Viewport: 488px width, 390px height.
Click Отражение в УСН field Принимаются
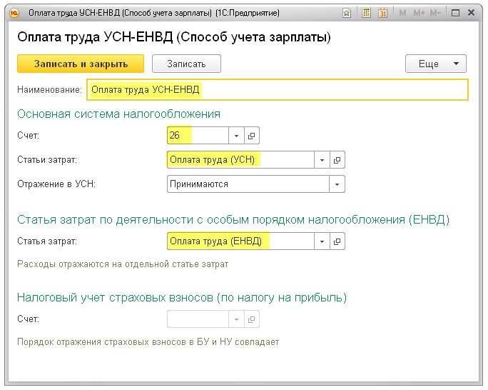248,184
